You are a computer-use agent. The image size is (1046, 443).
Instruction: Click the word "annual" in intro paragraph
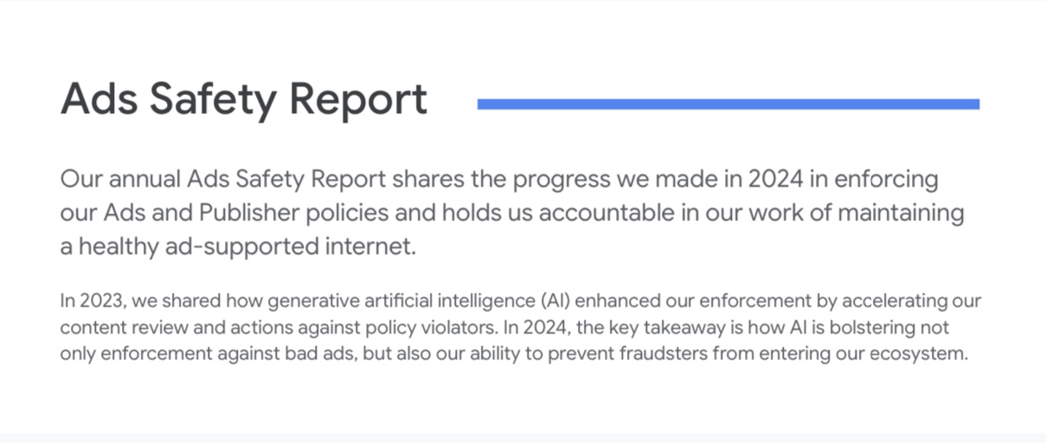point(144,180)
